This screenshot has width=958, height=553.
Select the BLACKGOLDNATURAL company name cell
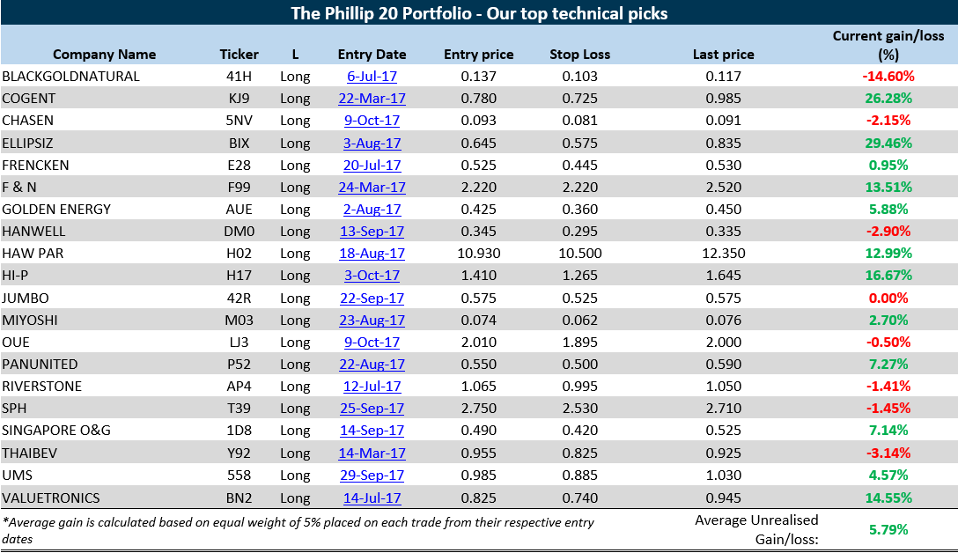[70, 77]
